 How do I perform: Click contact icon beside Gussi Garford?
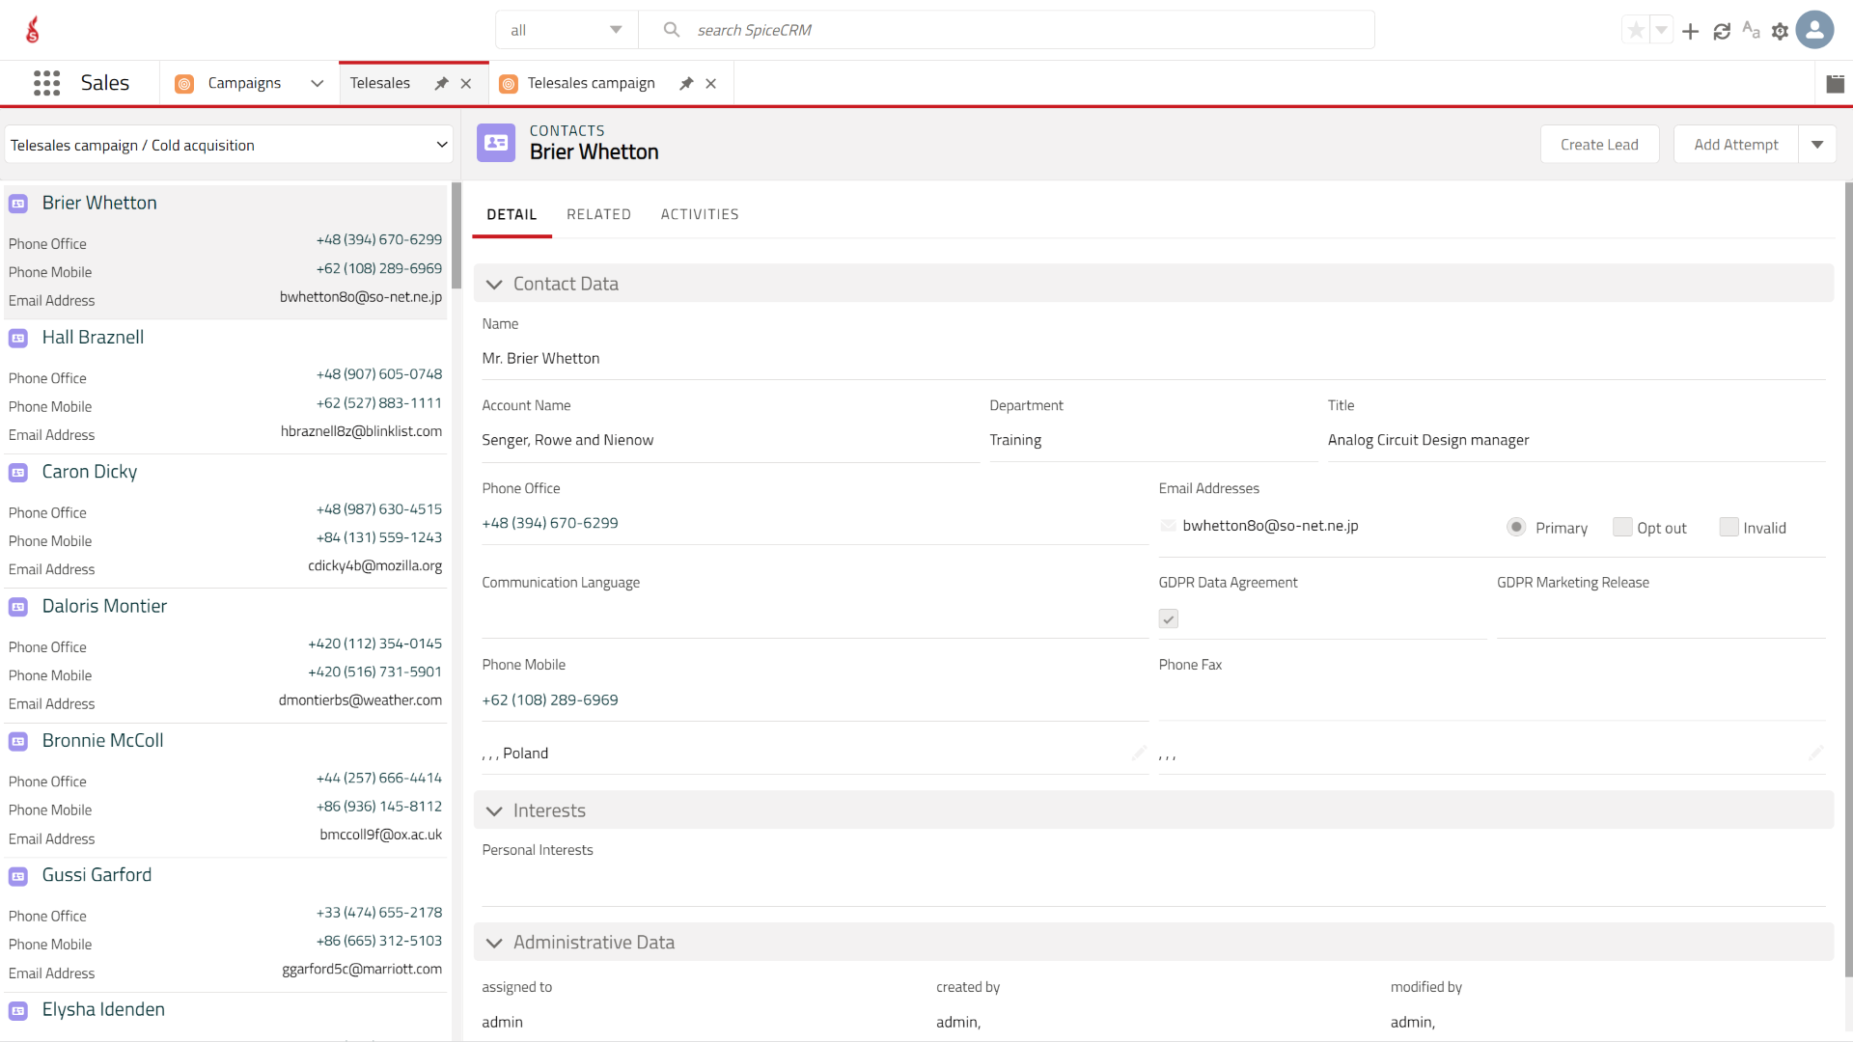pyautogui.click(x=18, y=876)
